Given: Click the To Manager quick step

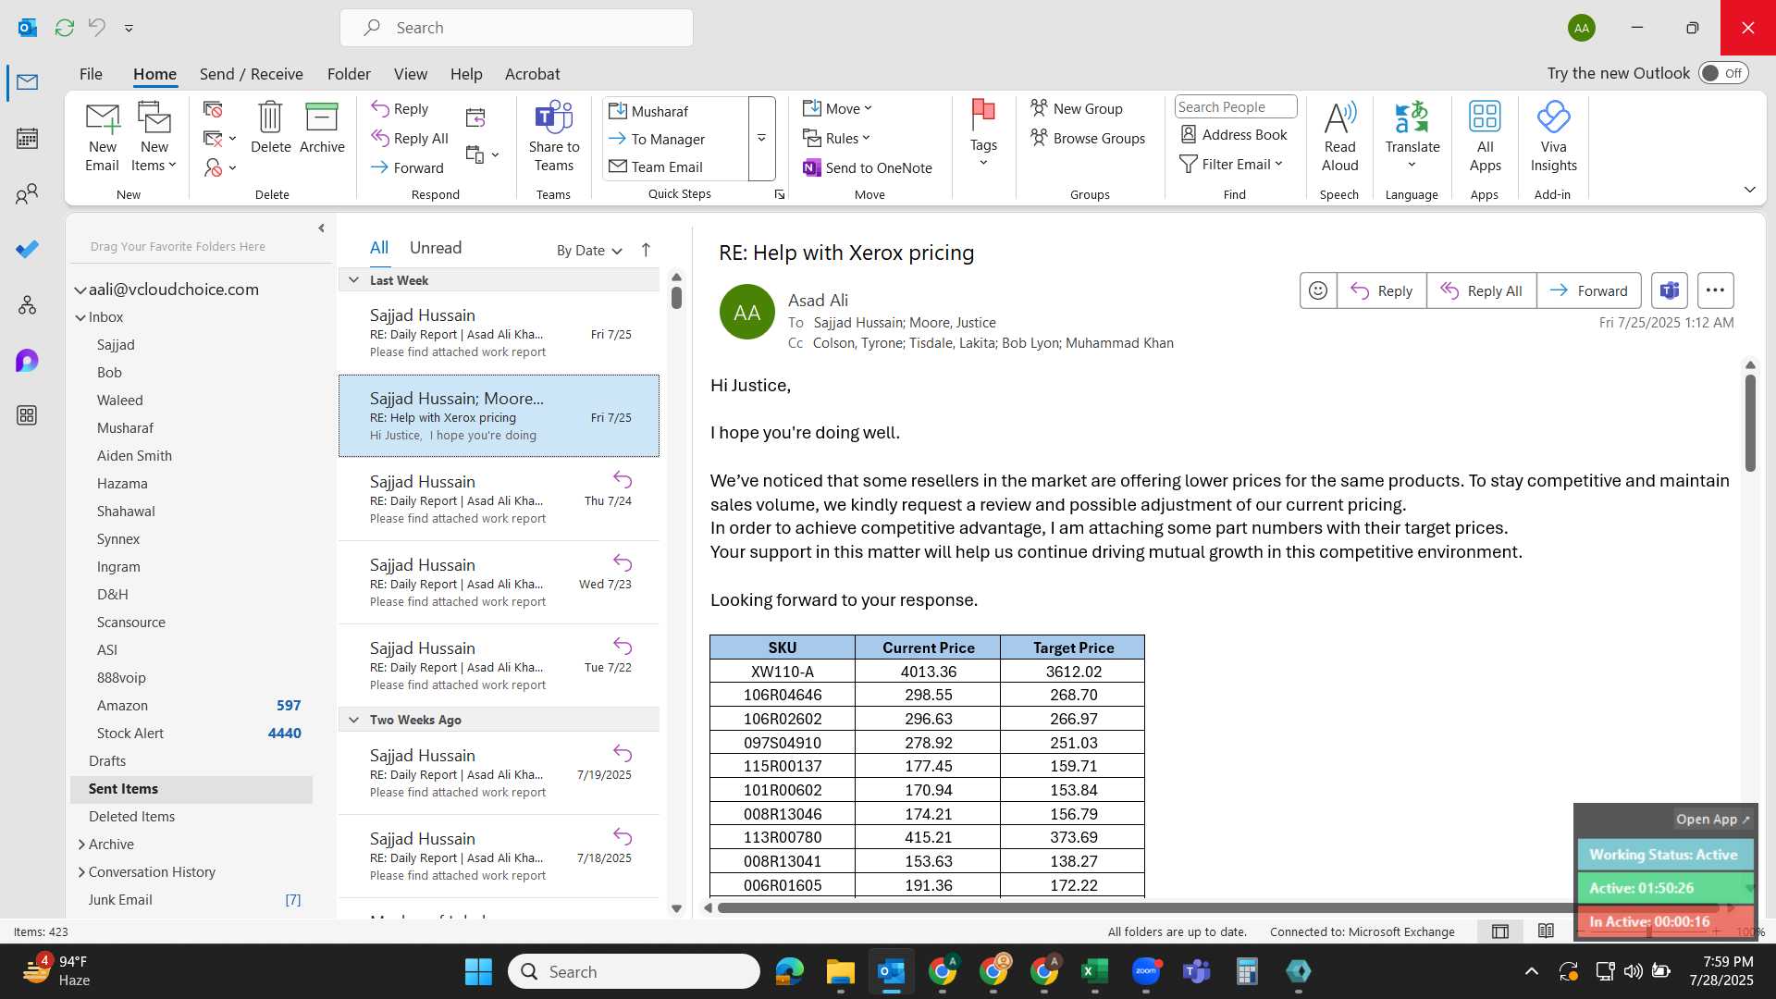Looking at the screenshot, I should click(657, 139).
